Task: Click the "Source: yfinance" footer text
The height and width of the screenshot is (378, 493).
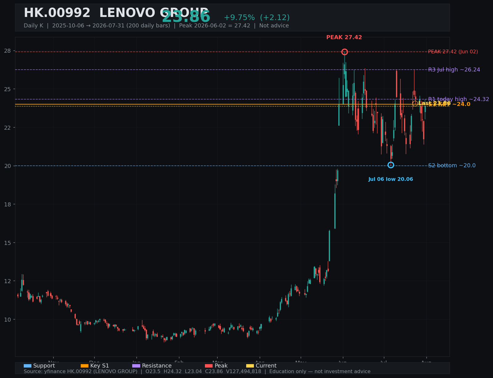Action: 45,372
